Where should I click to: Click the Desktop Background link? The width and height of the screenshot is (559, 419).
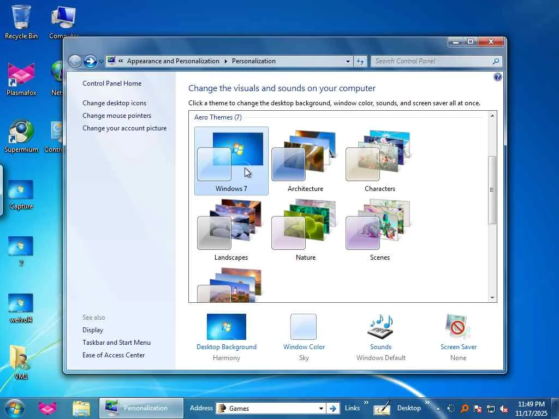[227, 346]
